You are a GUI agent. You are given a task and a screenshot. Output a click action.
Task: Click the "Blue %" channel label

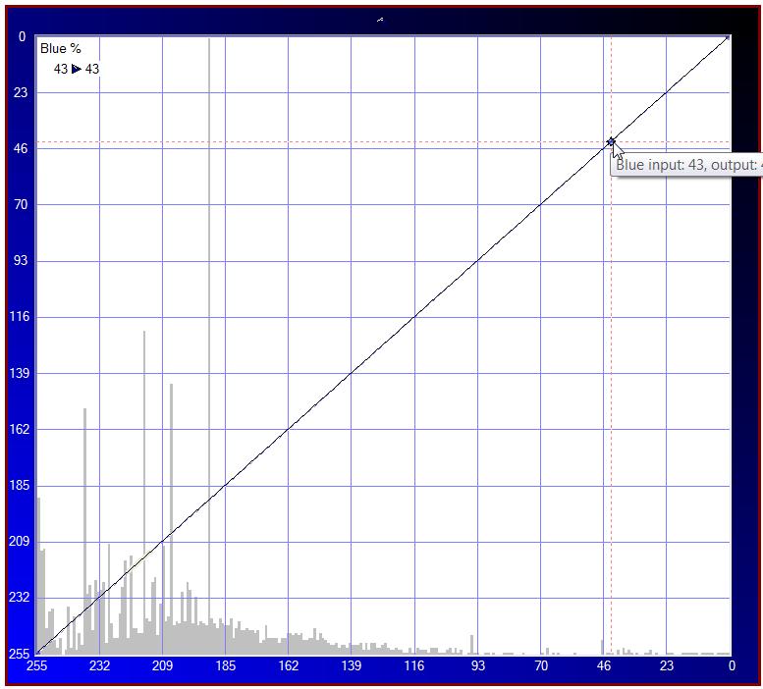point(60,49)
